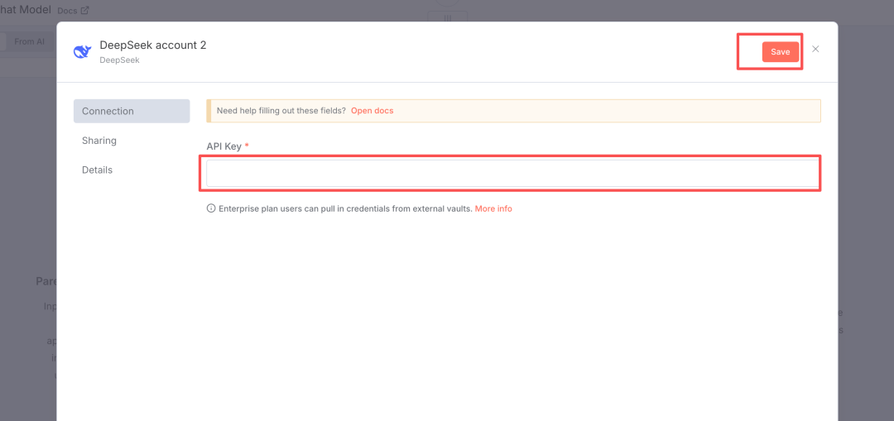Select the From AI tab in background

tap(29, 41)
